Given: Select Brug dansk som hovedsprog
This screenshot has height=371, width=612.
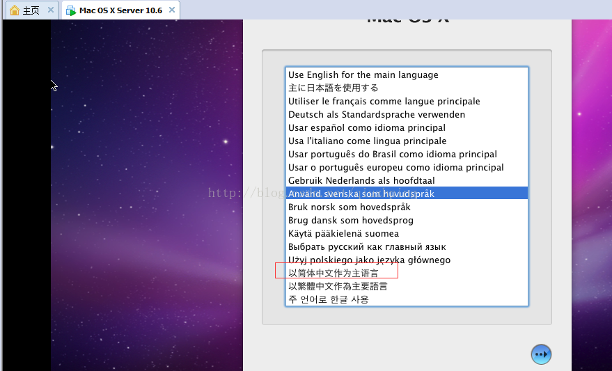Looking at the screenshot, I should (407, 220).
